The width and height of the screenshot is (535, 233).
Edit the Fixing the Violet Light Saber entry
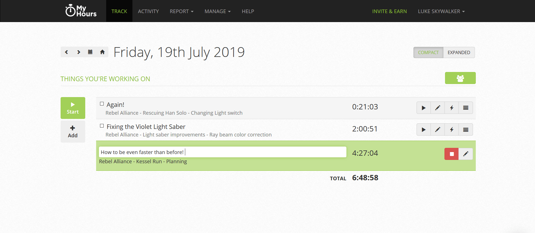437,130
